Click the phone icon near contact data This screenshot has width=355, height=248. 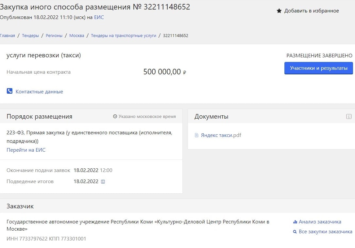tap(9, 91)
